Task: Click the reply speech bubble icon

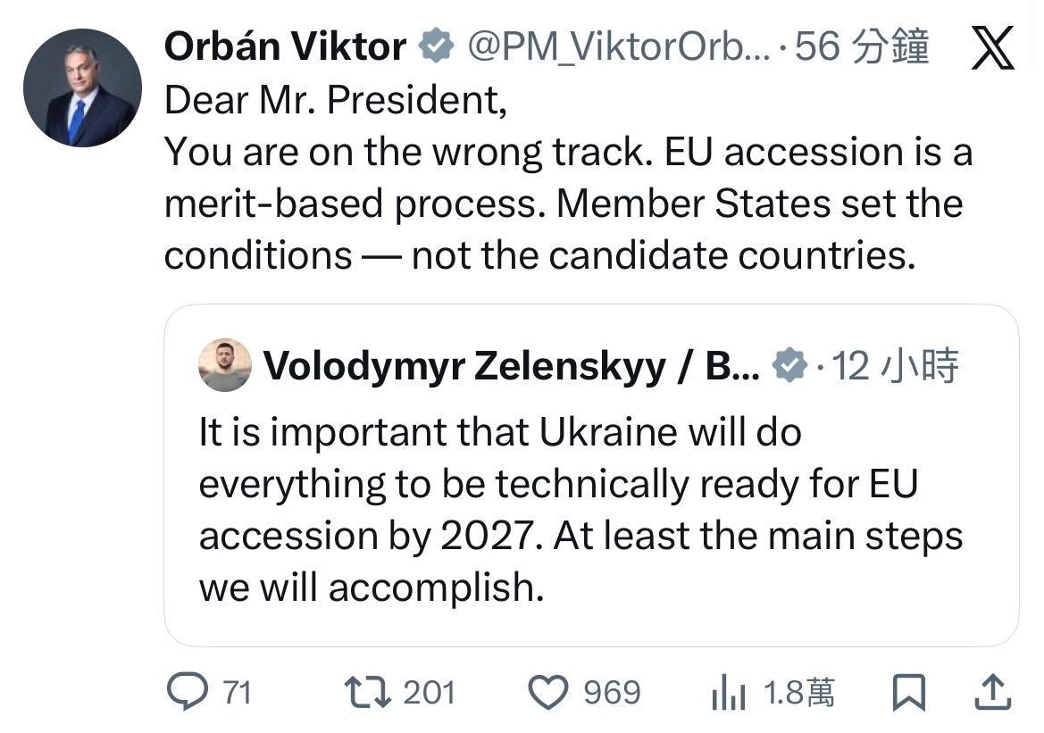Action: (x=186, y=693)
